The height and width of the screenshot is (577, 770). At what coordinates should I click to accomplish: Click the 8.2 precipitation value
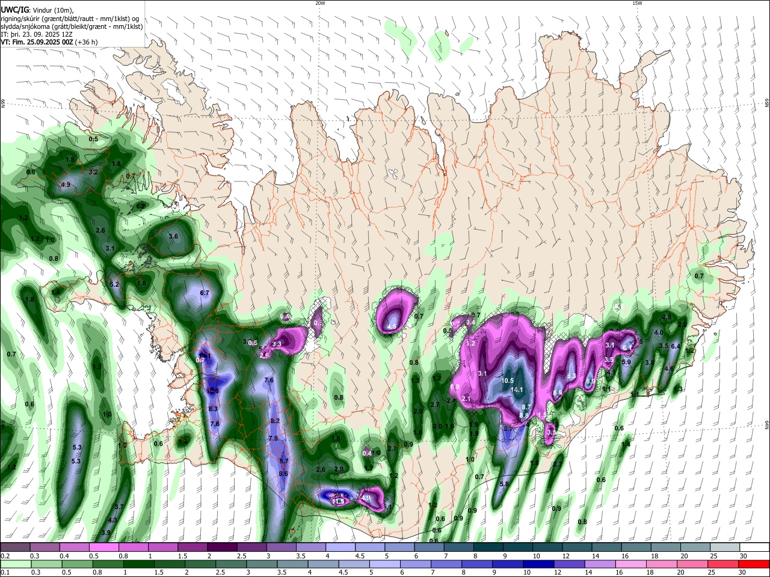point(276,421)
